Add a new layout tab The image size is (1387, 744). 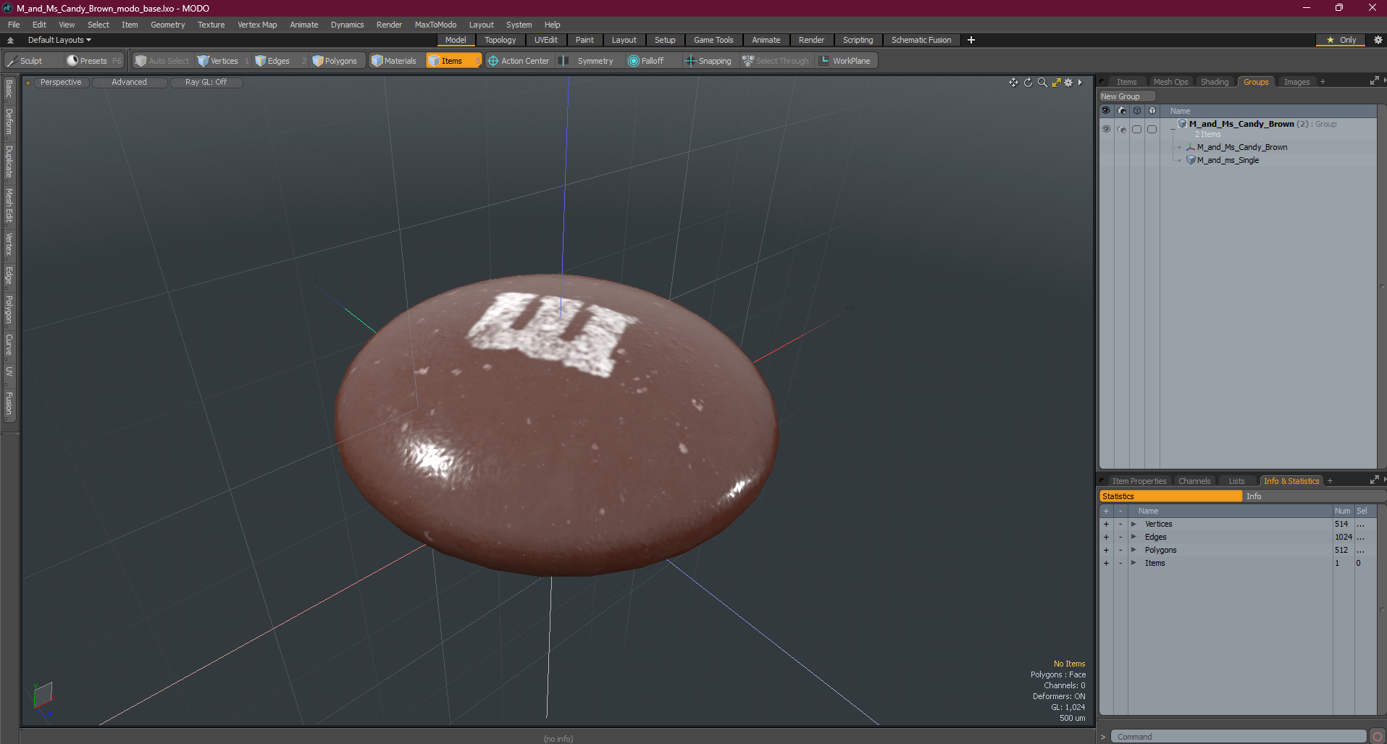tap(971, 40)
